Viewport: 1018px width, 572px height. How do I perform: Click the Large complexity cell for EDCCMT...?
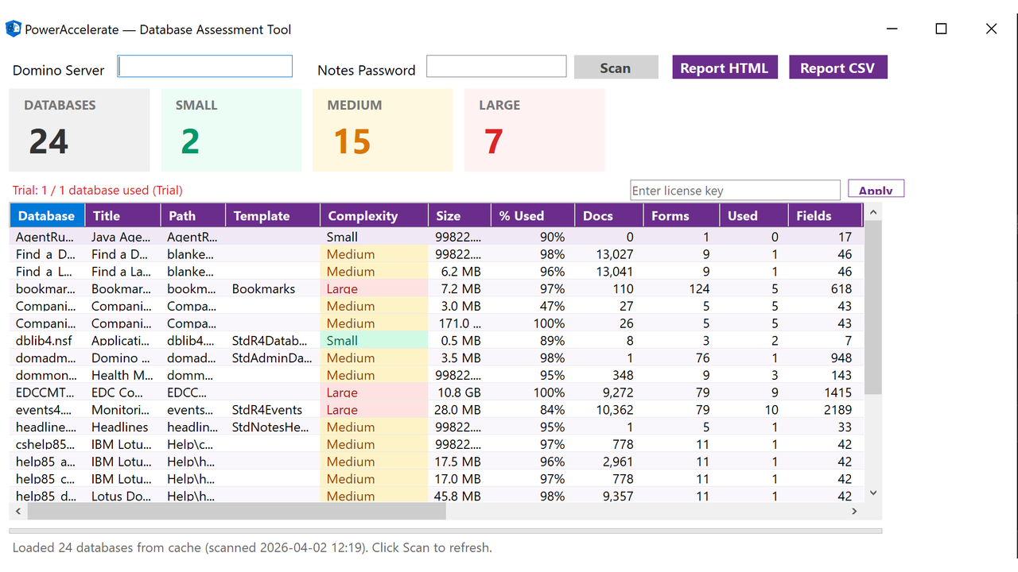tap(374, 392)
